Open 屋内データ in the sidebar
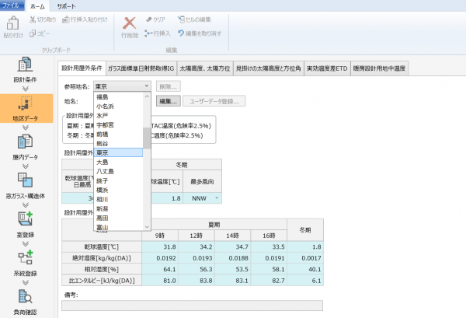 pyautogui.click(x=26, y=147)
